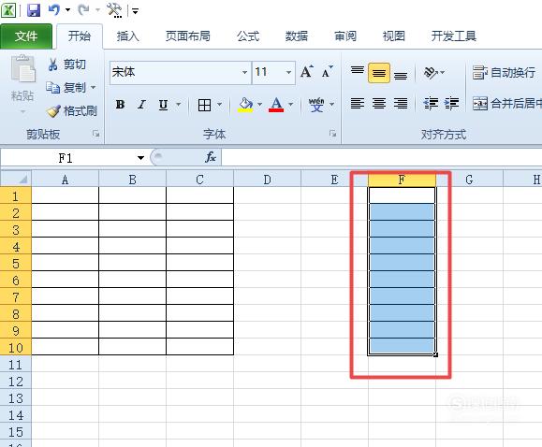Switch to the 页面布局 tab

point(188,36)
